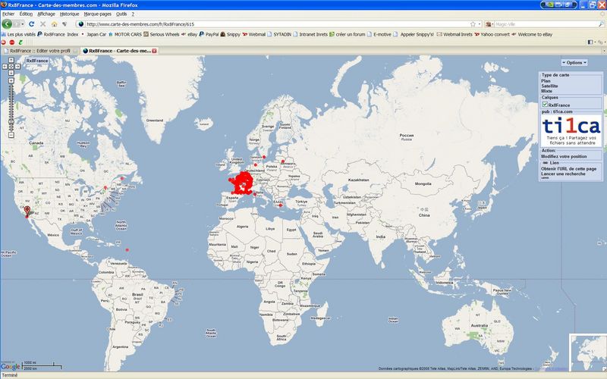Click 'Obtenir l'URL de cette page' link

[x=569, y=168]
